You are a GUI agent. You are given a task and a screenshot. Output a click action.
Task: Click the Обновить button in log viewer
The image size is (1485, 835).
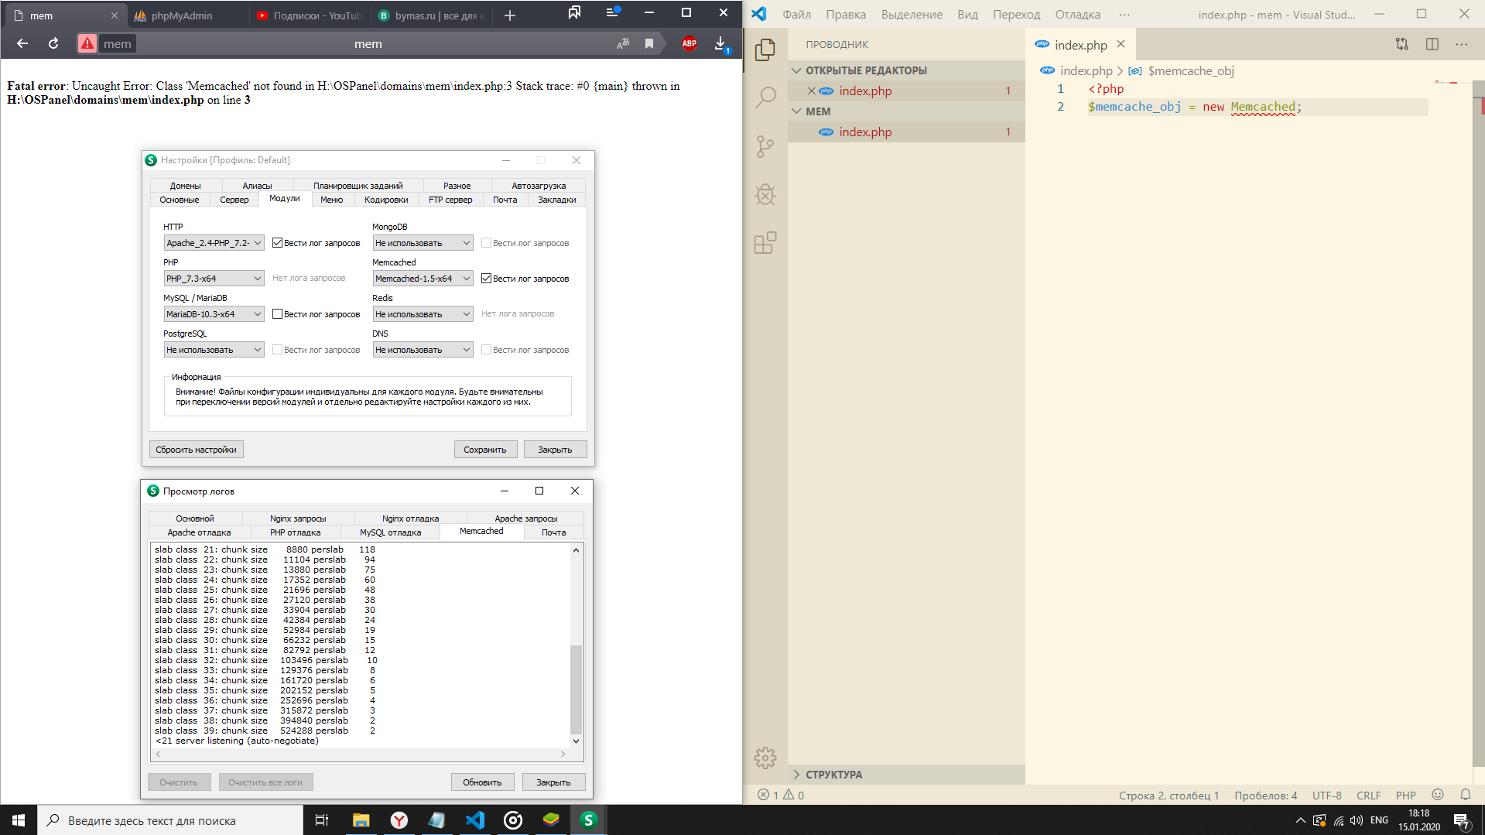tap(481, 782)
